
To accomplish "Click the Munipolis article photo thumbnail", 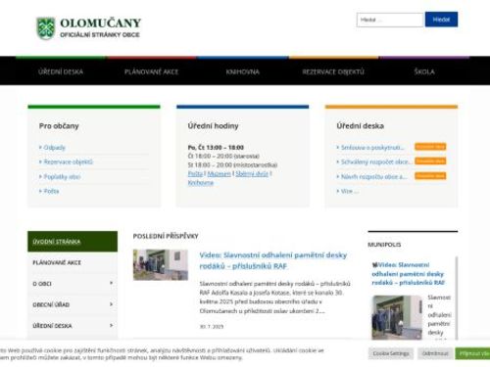I will coord(397,317).
